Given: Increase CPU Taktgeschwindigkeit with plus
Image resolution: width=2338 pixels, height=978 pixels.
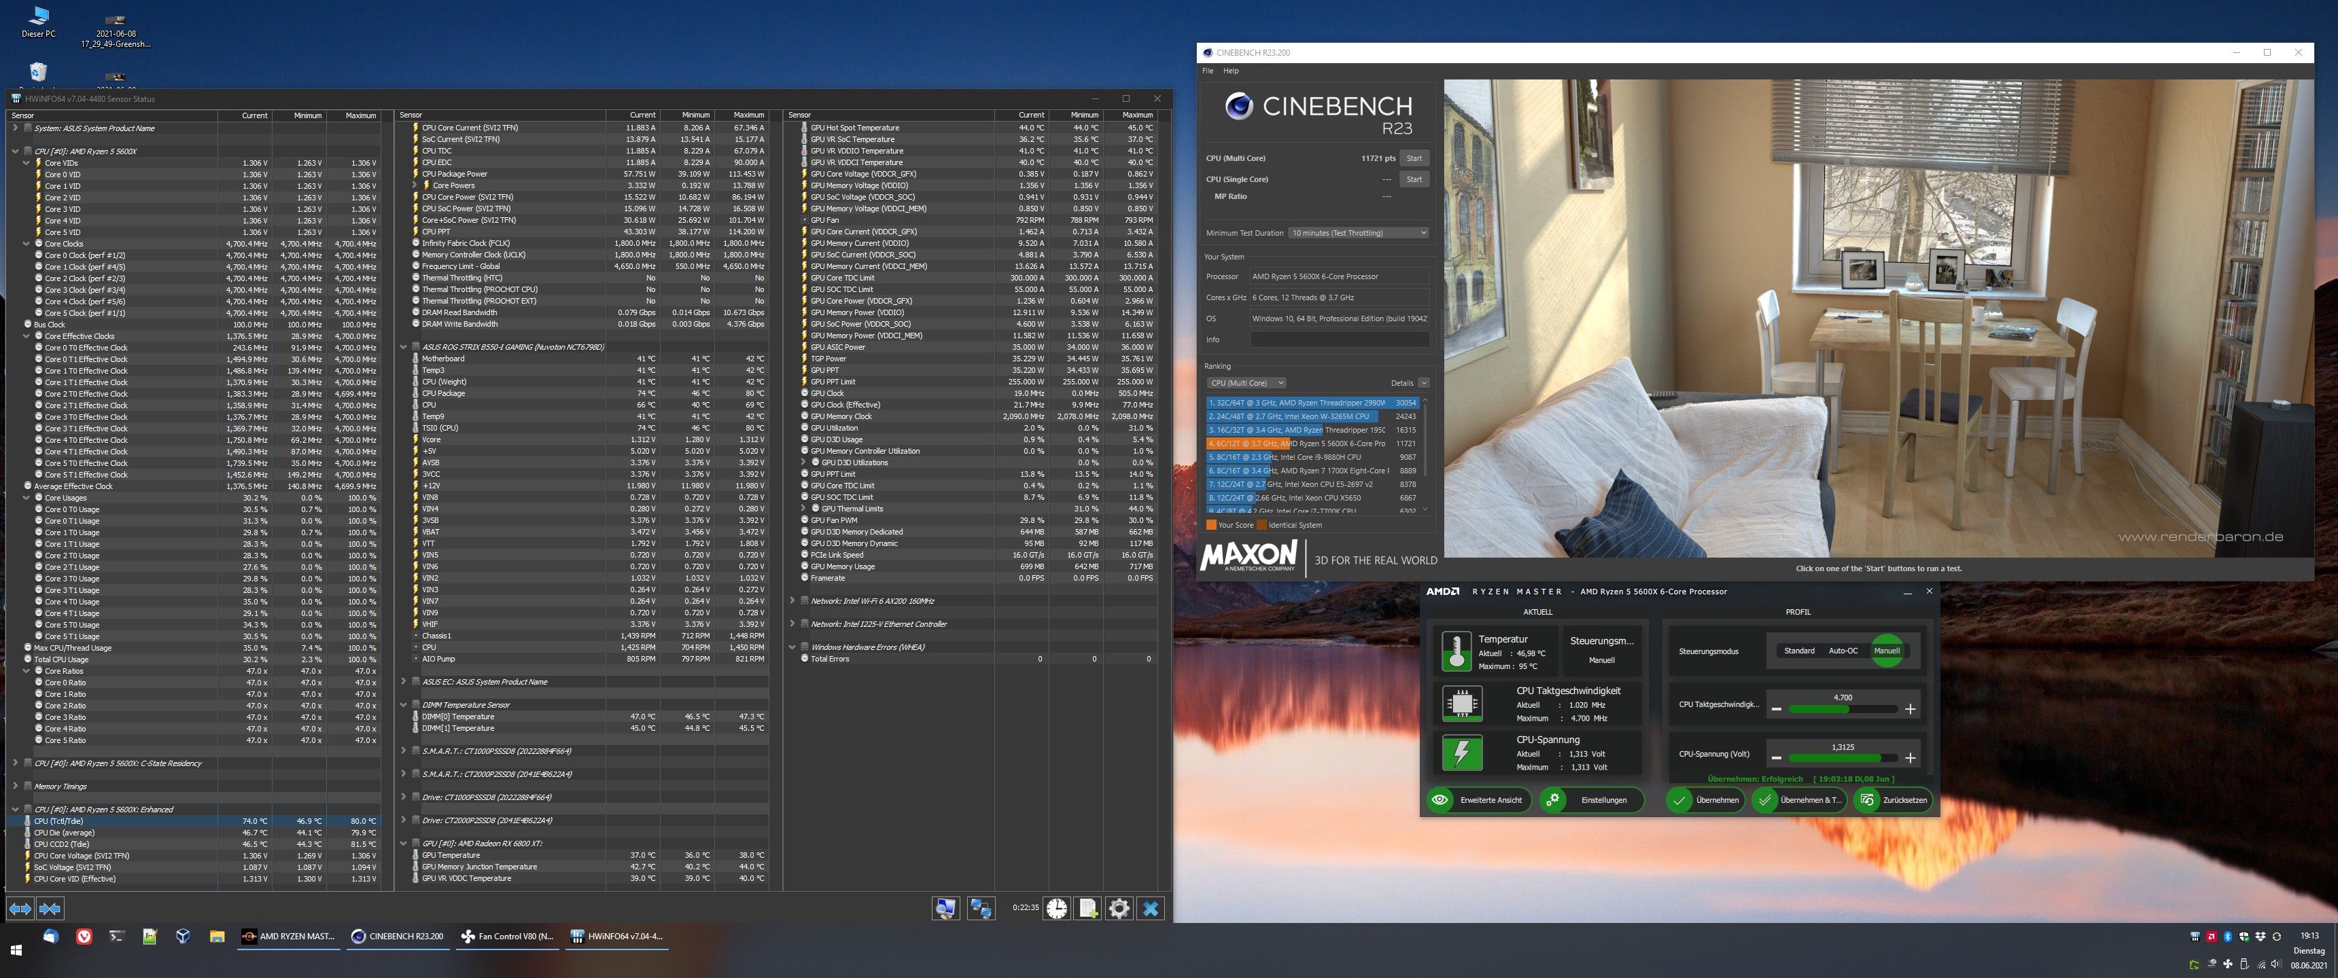Looking at the screenshot, I should 1910,708.
